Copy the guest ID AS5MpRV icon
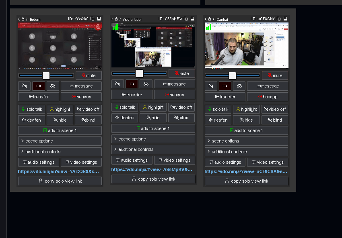 point(186,19)
